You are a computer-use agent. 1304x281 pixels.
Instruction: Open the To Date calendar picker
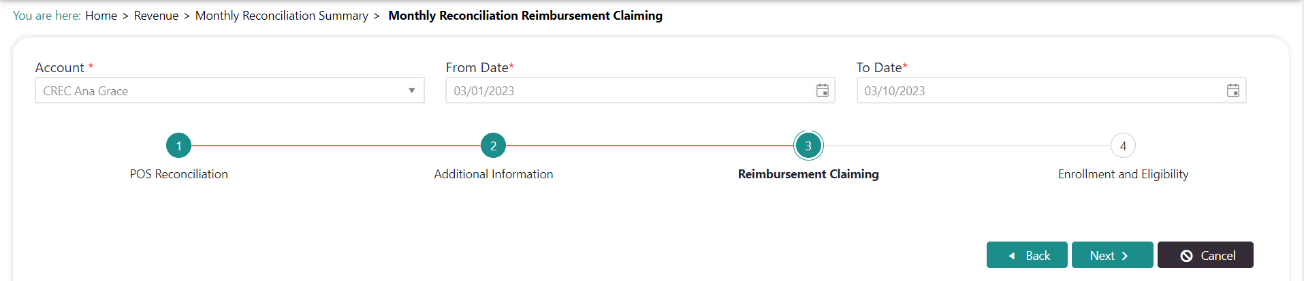pyautogui.click(x=1233, y=90)
